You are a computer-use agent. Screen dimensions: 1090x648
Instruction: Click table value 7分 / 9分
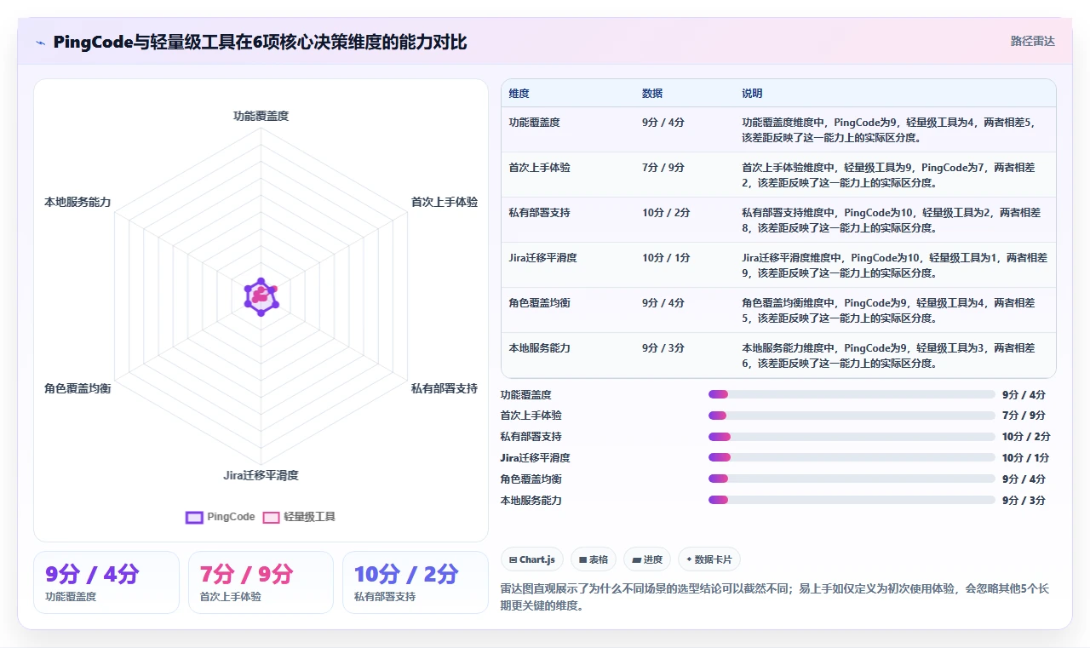coord(663,168)
